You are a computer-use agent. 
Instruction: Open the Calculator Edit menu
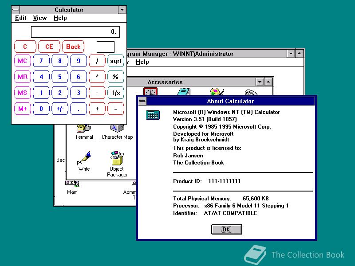tap(20, 18)
